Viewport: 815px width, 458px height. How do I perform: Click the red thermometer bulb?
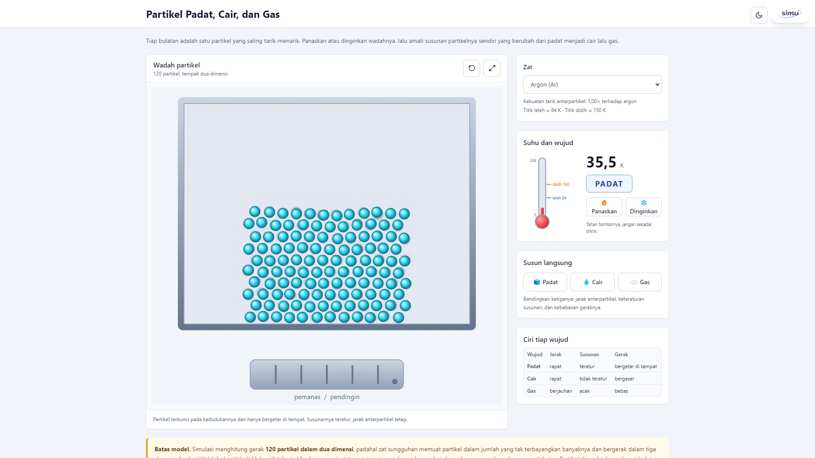(x=542, y=221)
